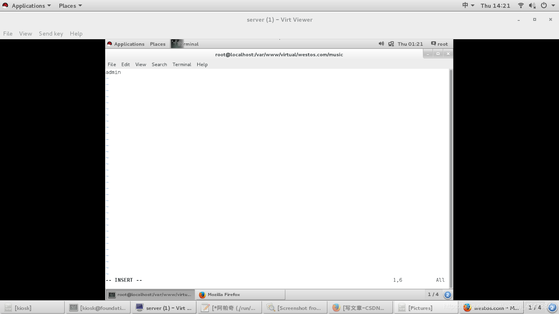Click the All status text in vim

440,280
